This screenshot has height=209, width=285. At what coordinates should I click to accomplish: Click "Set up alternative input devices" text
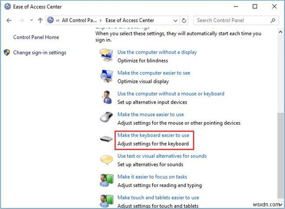152,102
